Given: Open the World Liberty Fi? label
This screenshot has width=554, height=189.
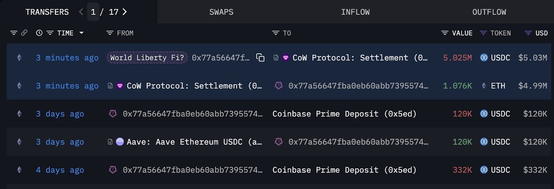Looking at the screenshot, I should point(147,58).
